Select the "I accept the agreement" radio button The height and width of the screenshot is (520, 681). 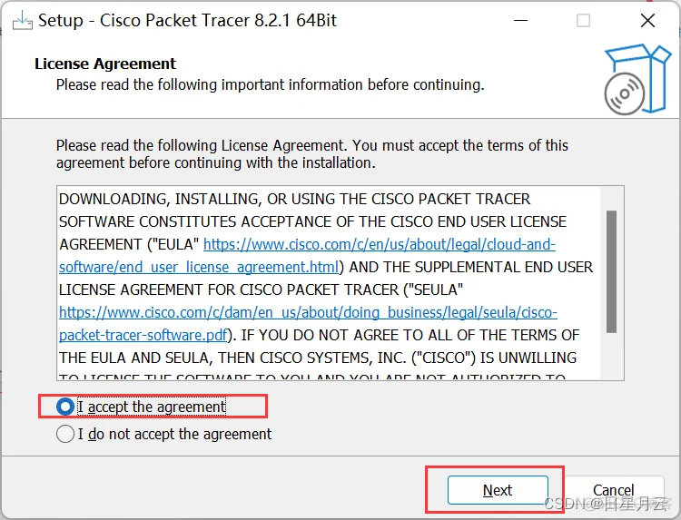click(65, 407)
